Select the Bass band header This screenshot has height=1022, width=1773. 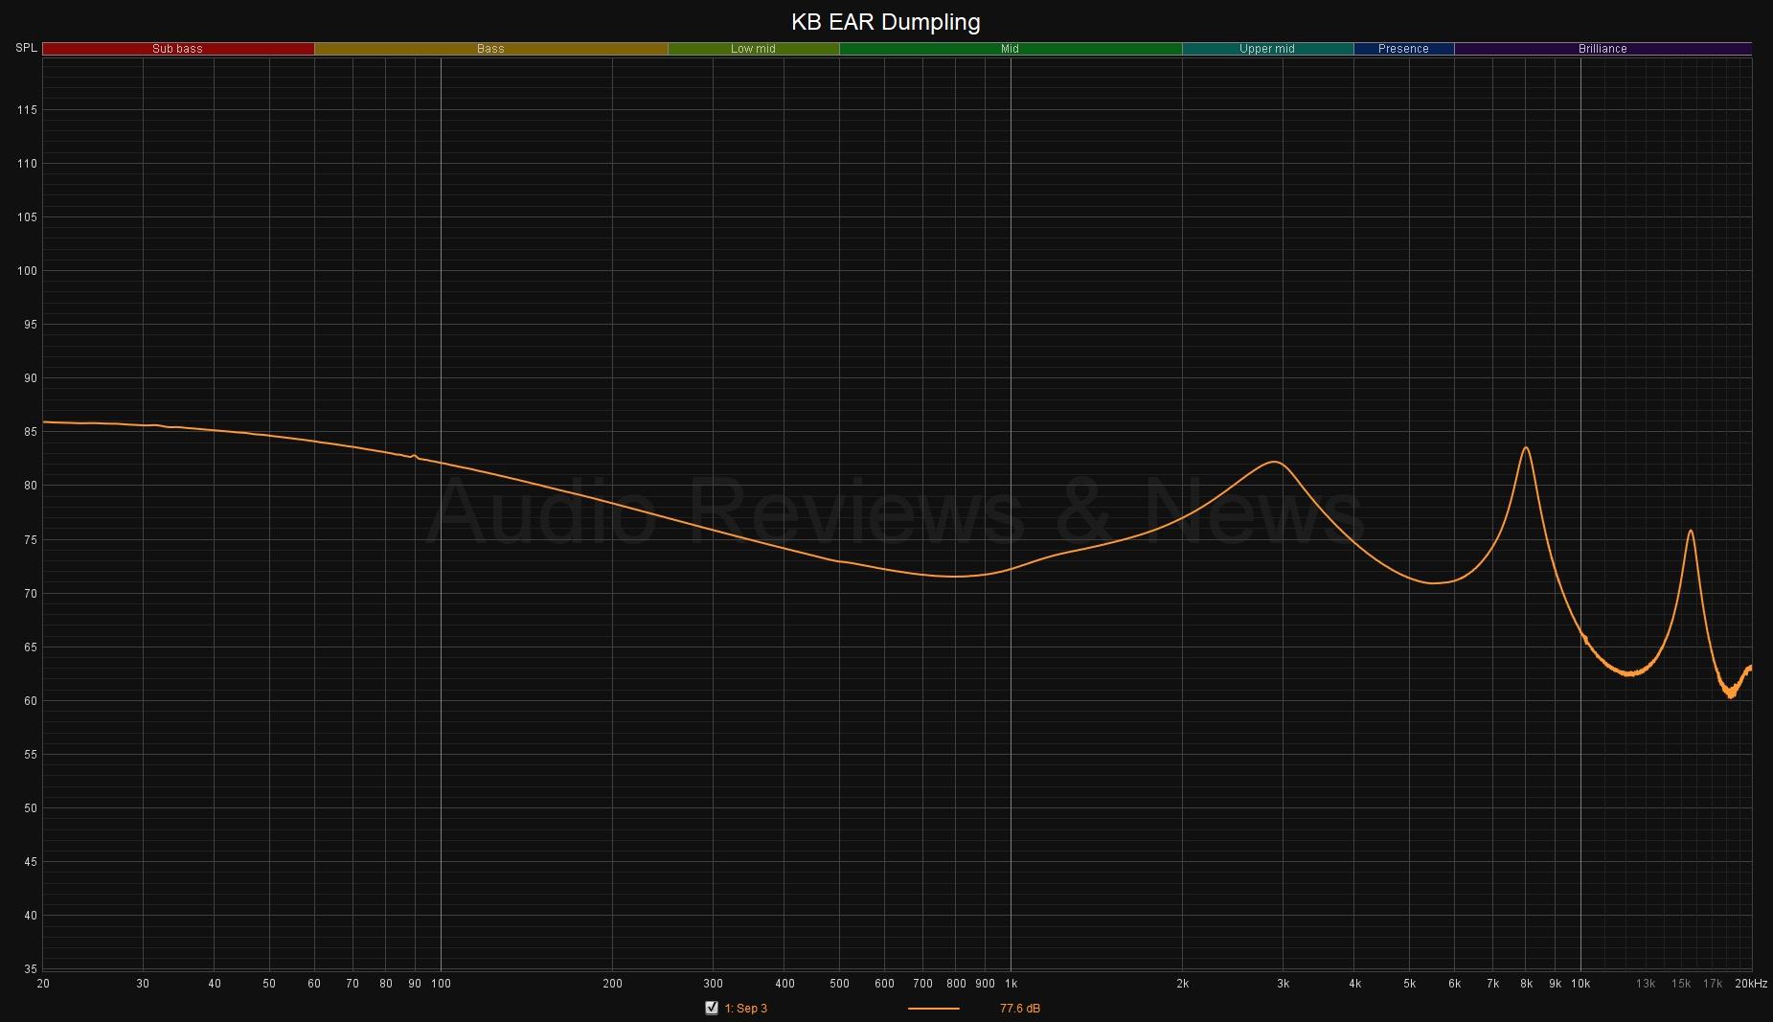(490, 49)
